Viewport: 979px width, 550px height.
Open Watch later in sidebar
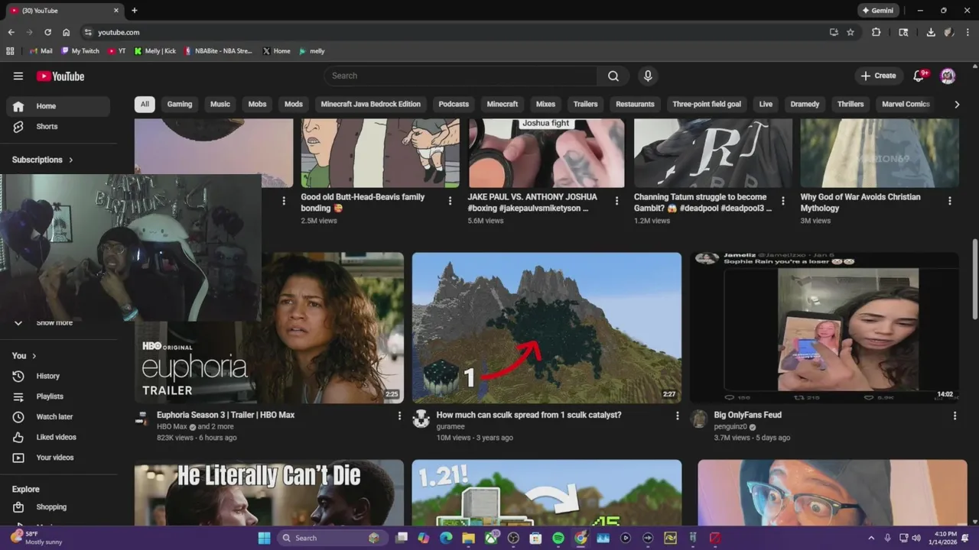point(58,417)
